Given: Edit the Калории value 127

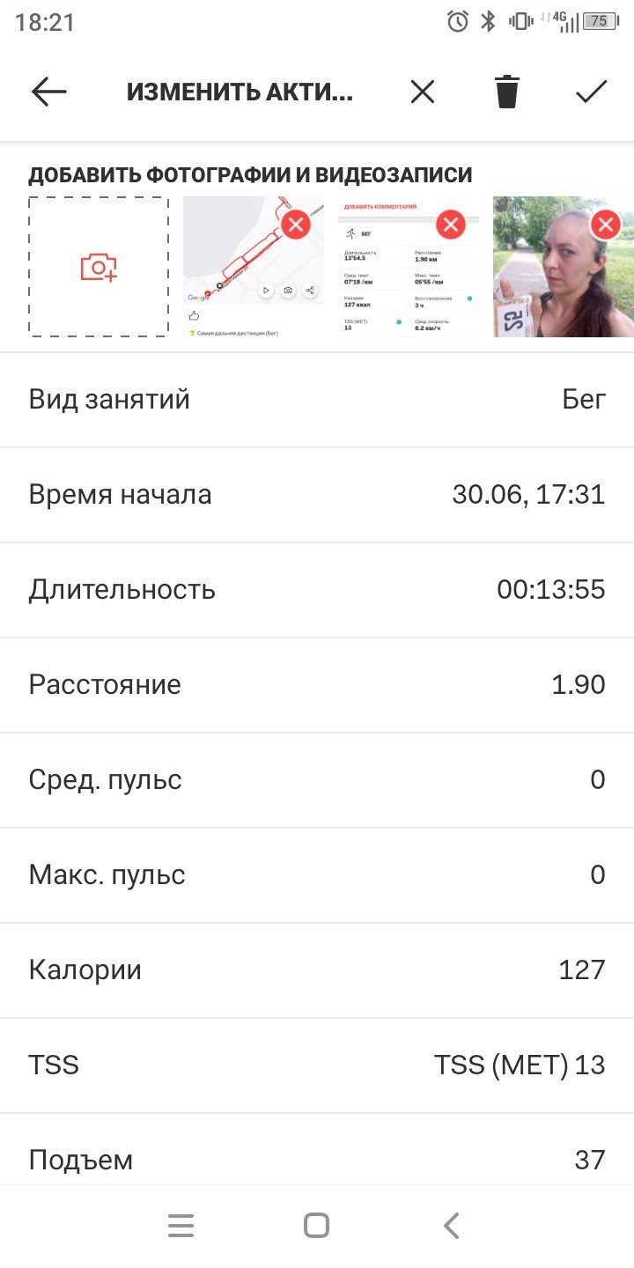Looking at the screenshot, I should tap(317, 970).
